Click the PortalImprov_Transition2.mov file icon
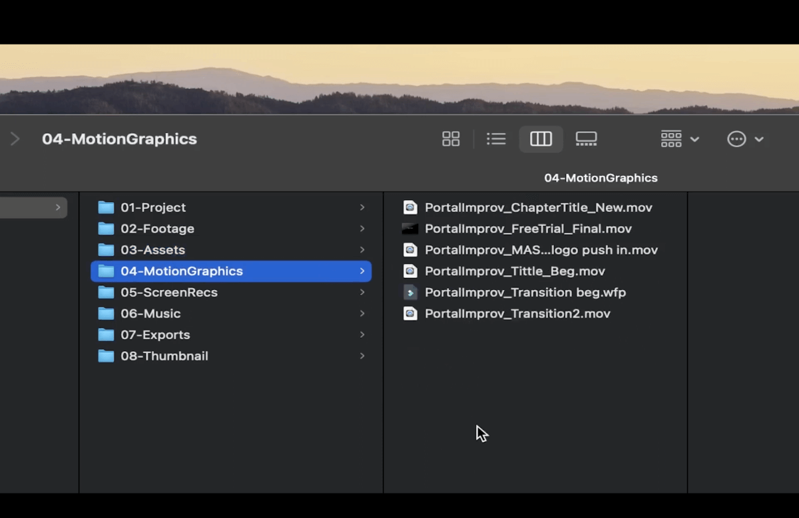Screen dimensions: 799x518 click(410, 314)
